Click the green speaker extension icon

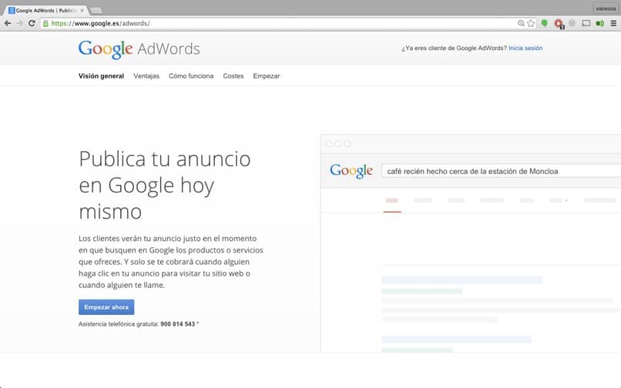coord(600,23)
